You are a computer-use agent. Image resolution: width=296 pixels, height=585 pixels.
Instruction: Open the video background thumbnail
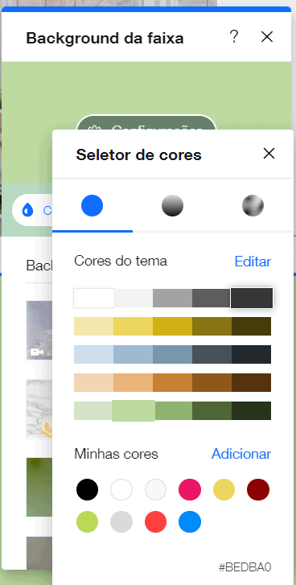pos(39,330)
